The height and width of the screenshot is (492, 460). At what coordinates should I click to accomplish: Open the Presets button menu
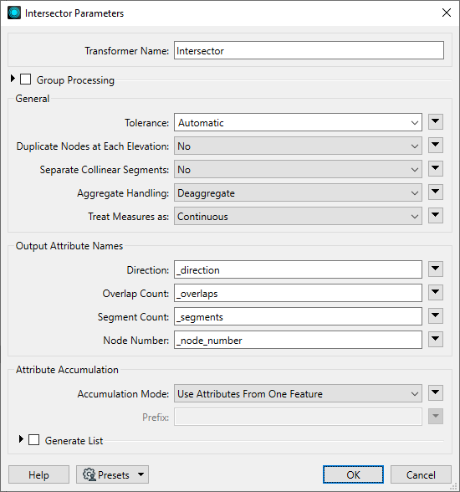pyautogui.click(x=112, y=474)
